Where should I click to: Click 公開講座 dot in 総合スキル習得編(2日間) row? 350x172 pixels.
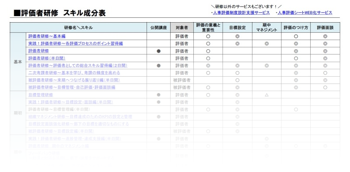click(x=159, y=66)
